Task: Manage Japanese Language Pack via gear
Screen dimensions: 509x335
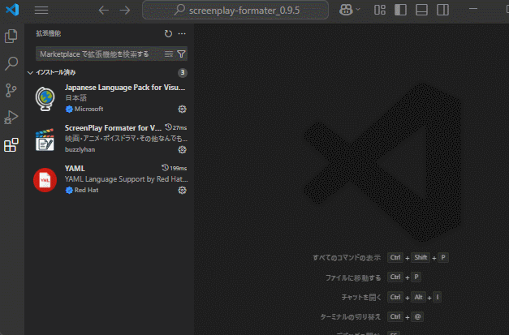Action: pos(182,109)
